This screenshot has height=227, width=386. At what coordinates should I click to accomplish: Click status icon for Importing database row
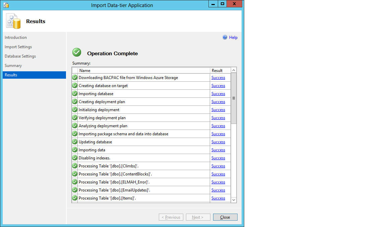click(75, 94)
